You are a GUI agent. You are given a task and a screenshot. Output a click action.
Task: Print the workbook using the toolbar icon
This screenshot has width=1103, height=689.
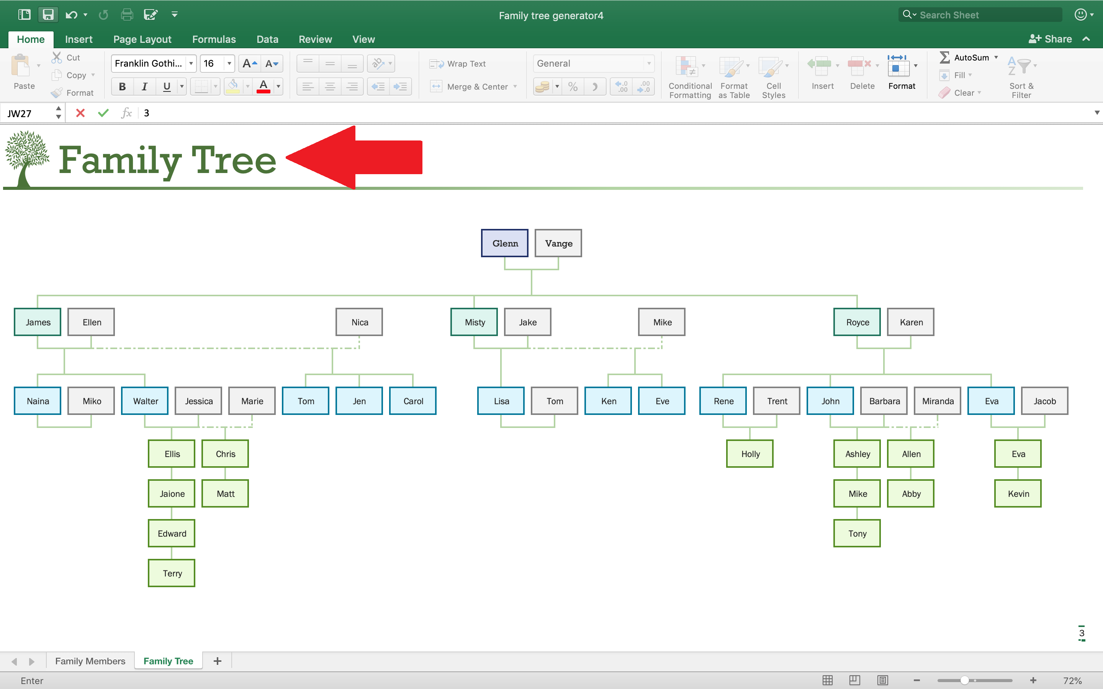127,14
